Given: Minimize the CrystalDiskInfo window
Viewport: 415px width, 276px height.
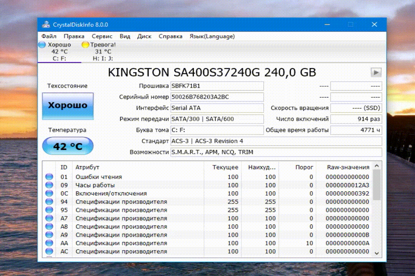Looking at the screenshot, I should coord(327,25).
